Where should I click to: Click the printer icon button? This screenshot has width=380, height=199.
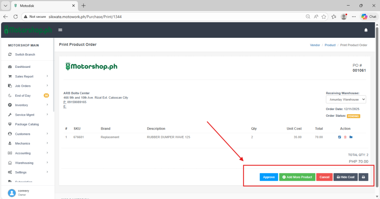point(363,177)
